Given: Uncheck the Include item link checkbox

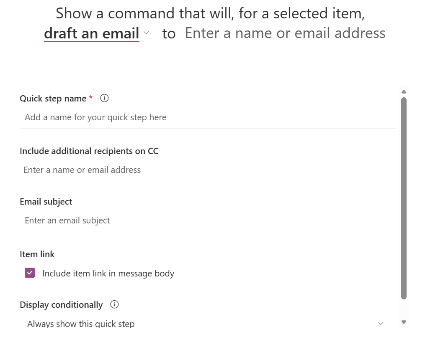Looking at the screenshot, I should (30, 273).
